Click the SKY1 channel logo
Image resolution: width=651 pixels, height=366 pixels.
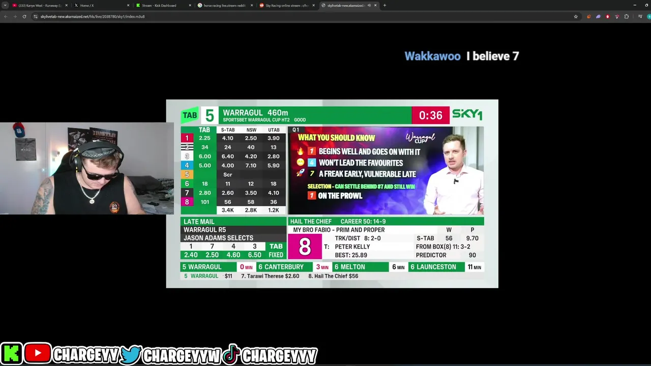[467, 114]
